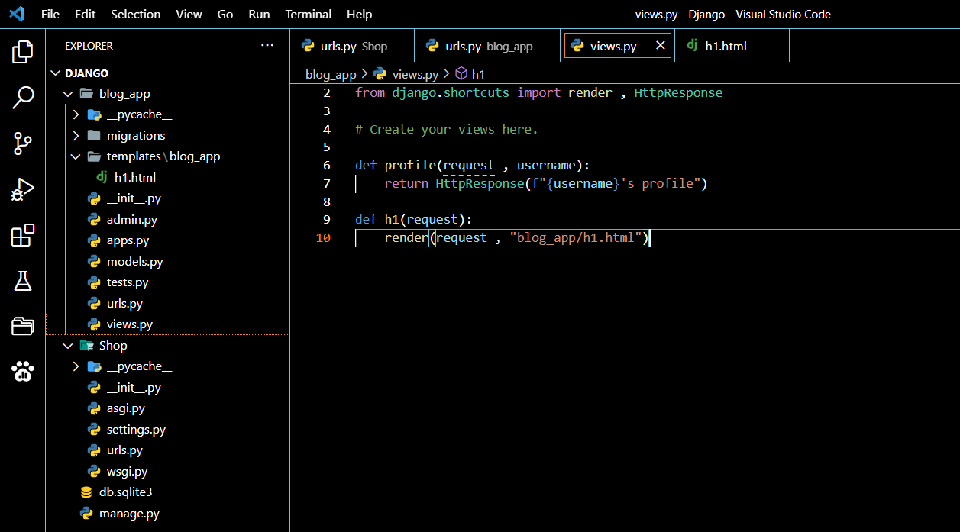This screenshot has width=960, height=532.
Task: Click the Python icon beside apps.py
Action: pos(94,240)
